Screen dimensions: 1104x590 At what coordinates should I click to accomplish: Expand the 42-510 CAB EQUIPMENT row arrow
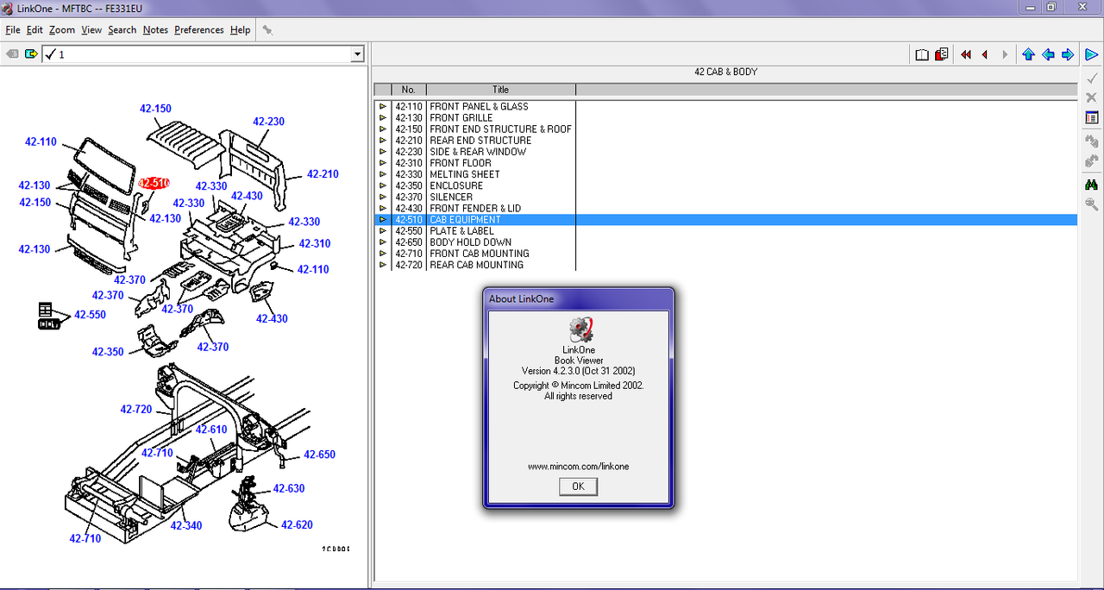[382, 220]
